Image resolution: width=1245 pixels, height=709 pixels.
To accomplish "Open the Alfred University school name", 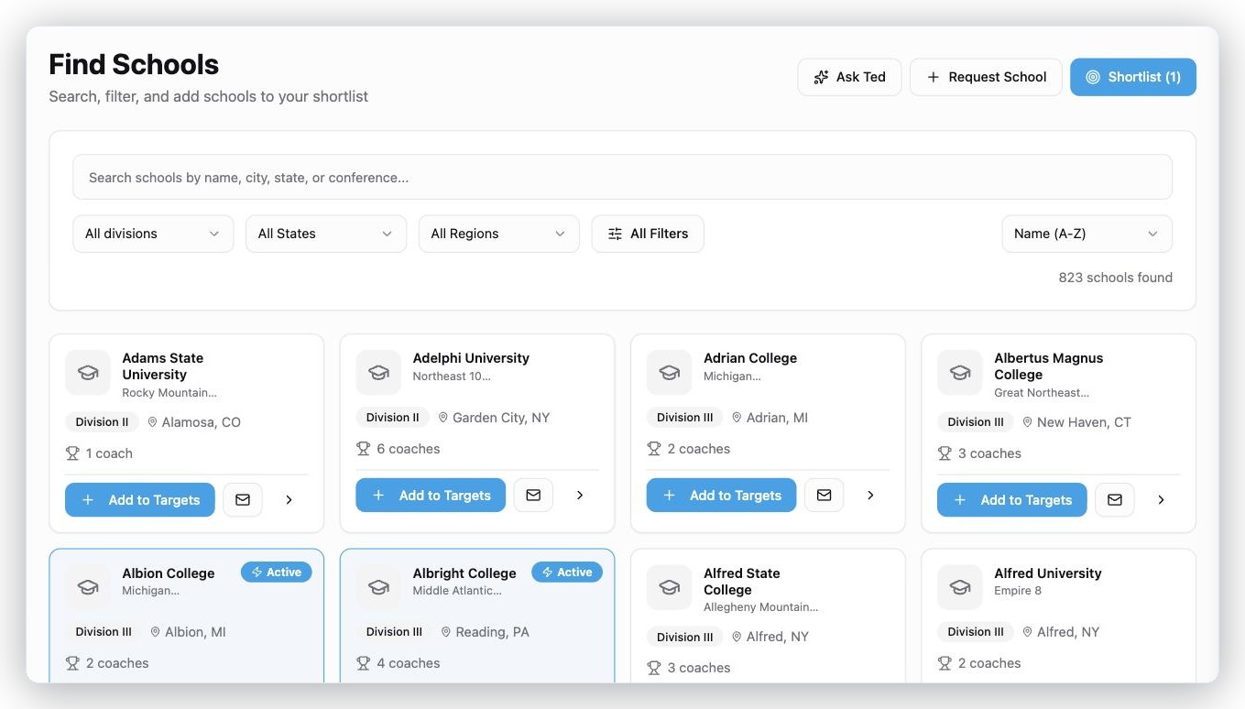I will (x=1048, y=573).
